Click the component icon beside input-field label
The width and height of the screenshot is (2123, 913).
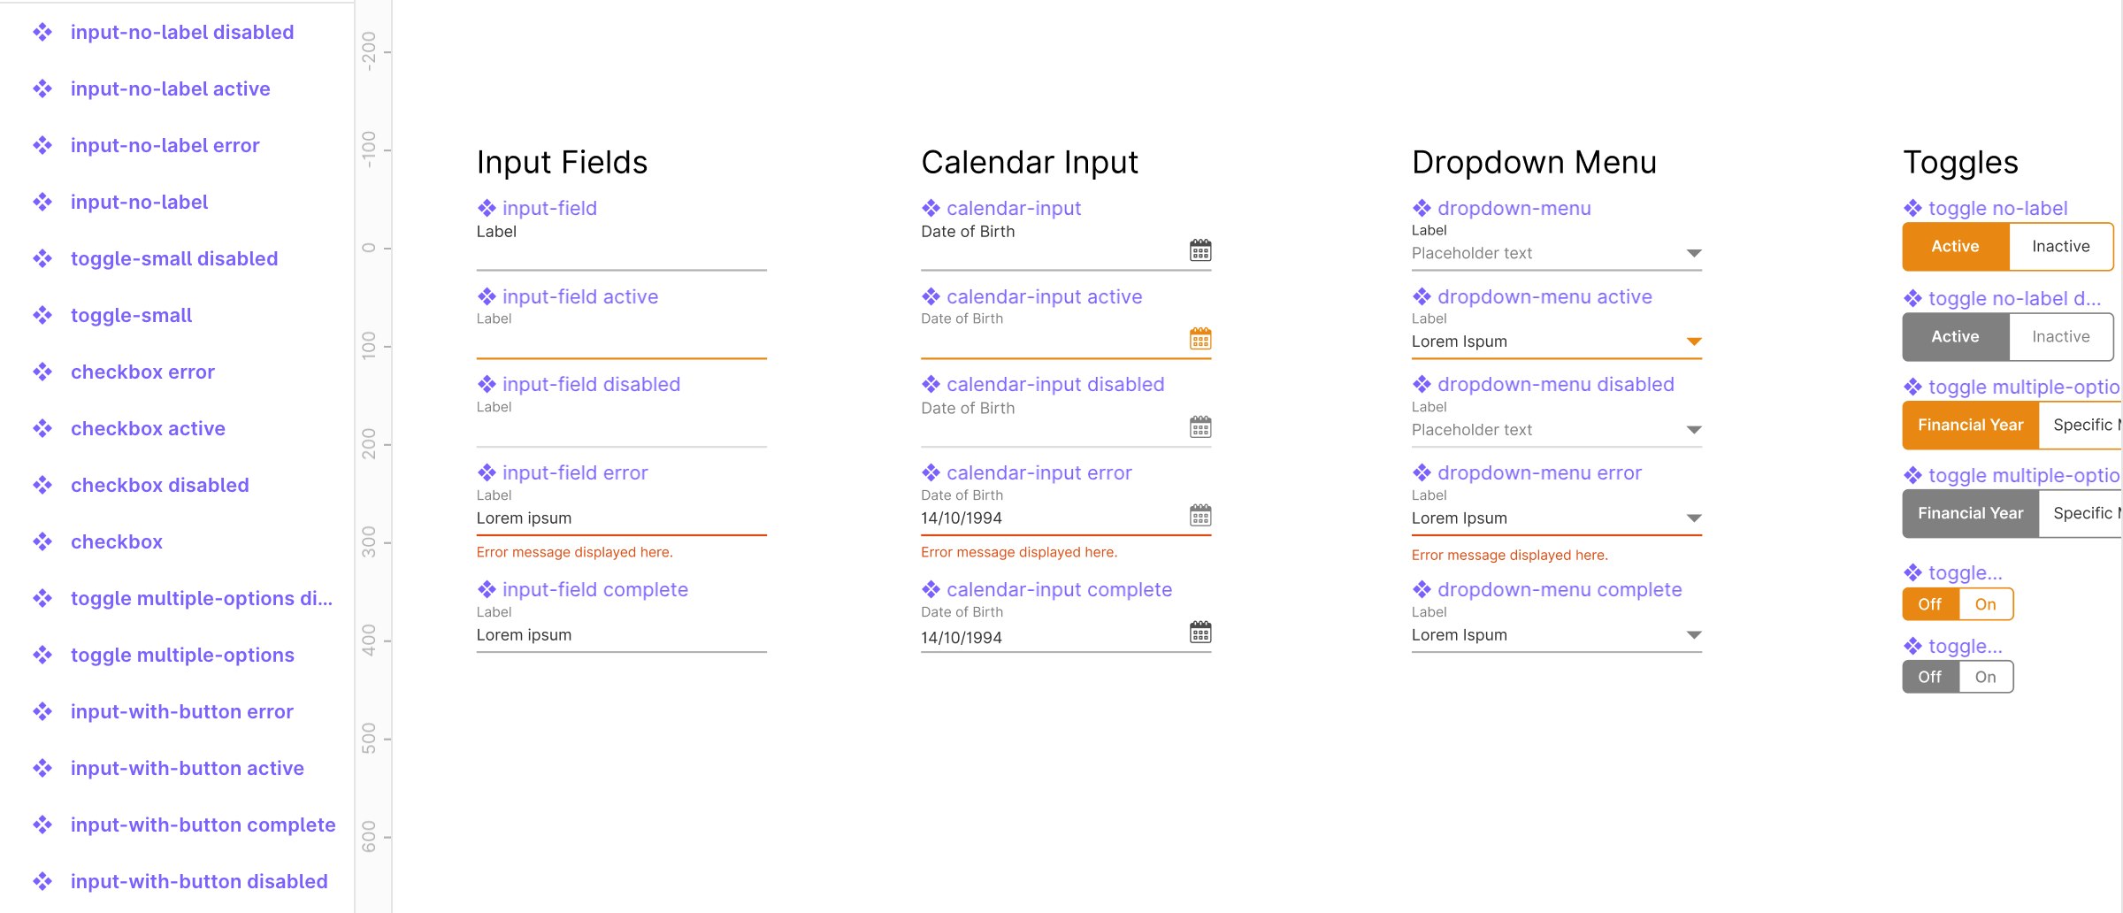click(x=487, y=209)
